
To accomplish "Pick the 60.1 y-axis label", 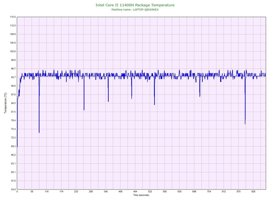I will pos(13,172).
